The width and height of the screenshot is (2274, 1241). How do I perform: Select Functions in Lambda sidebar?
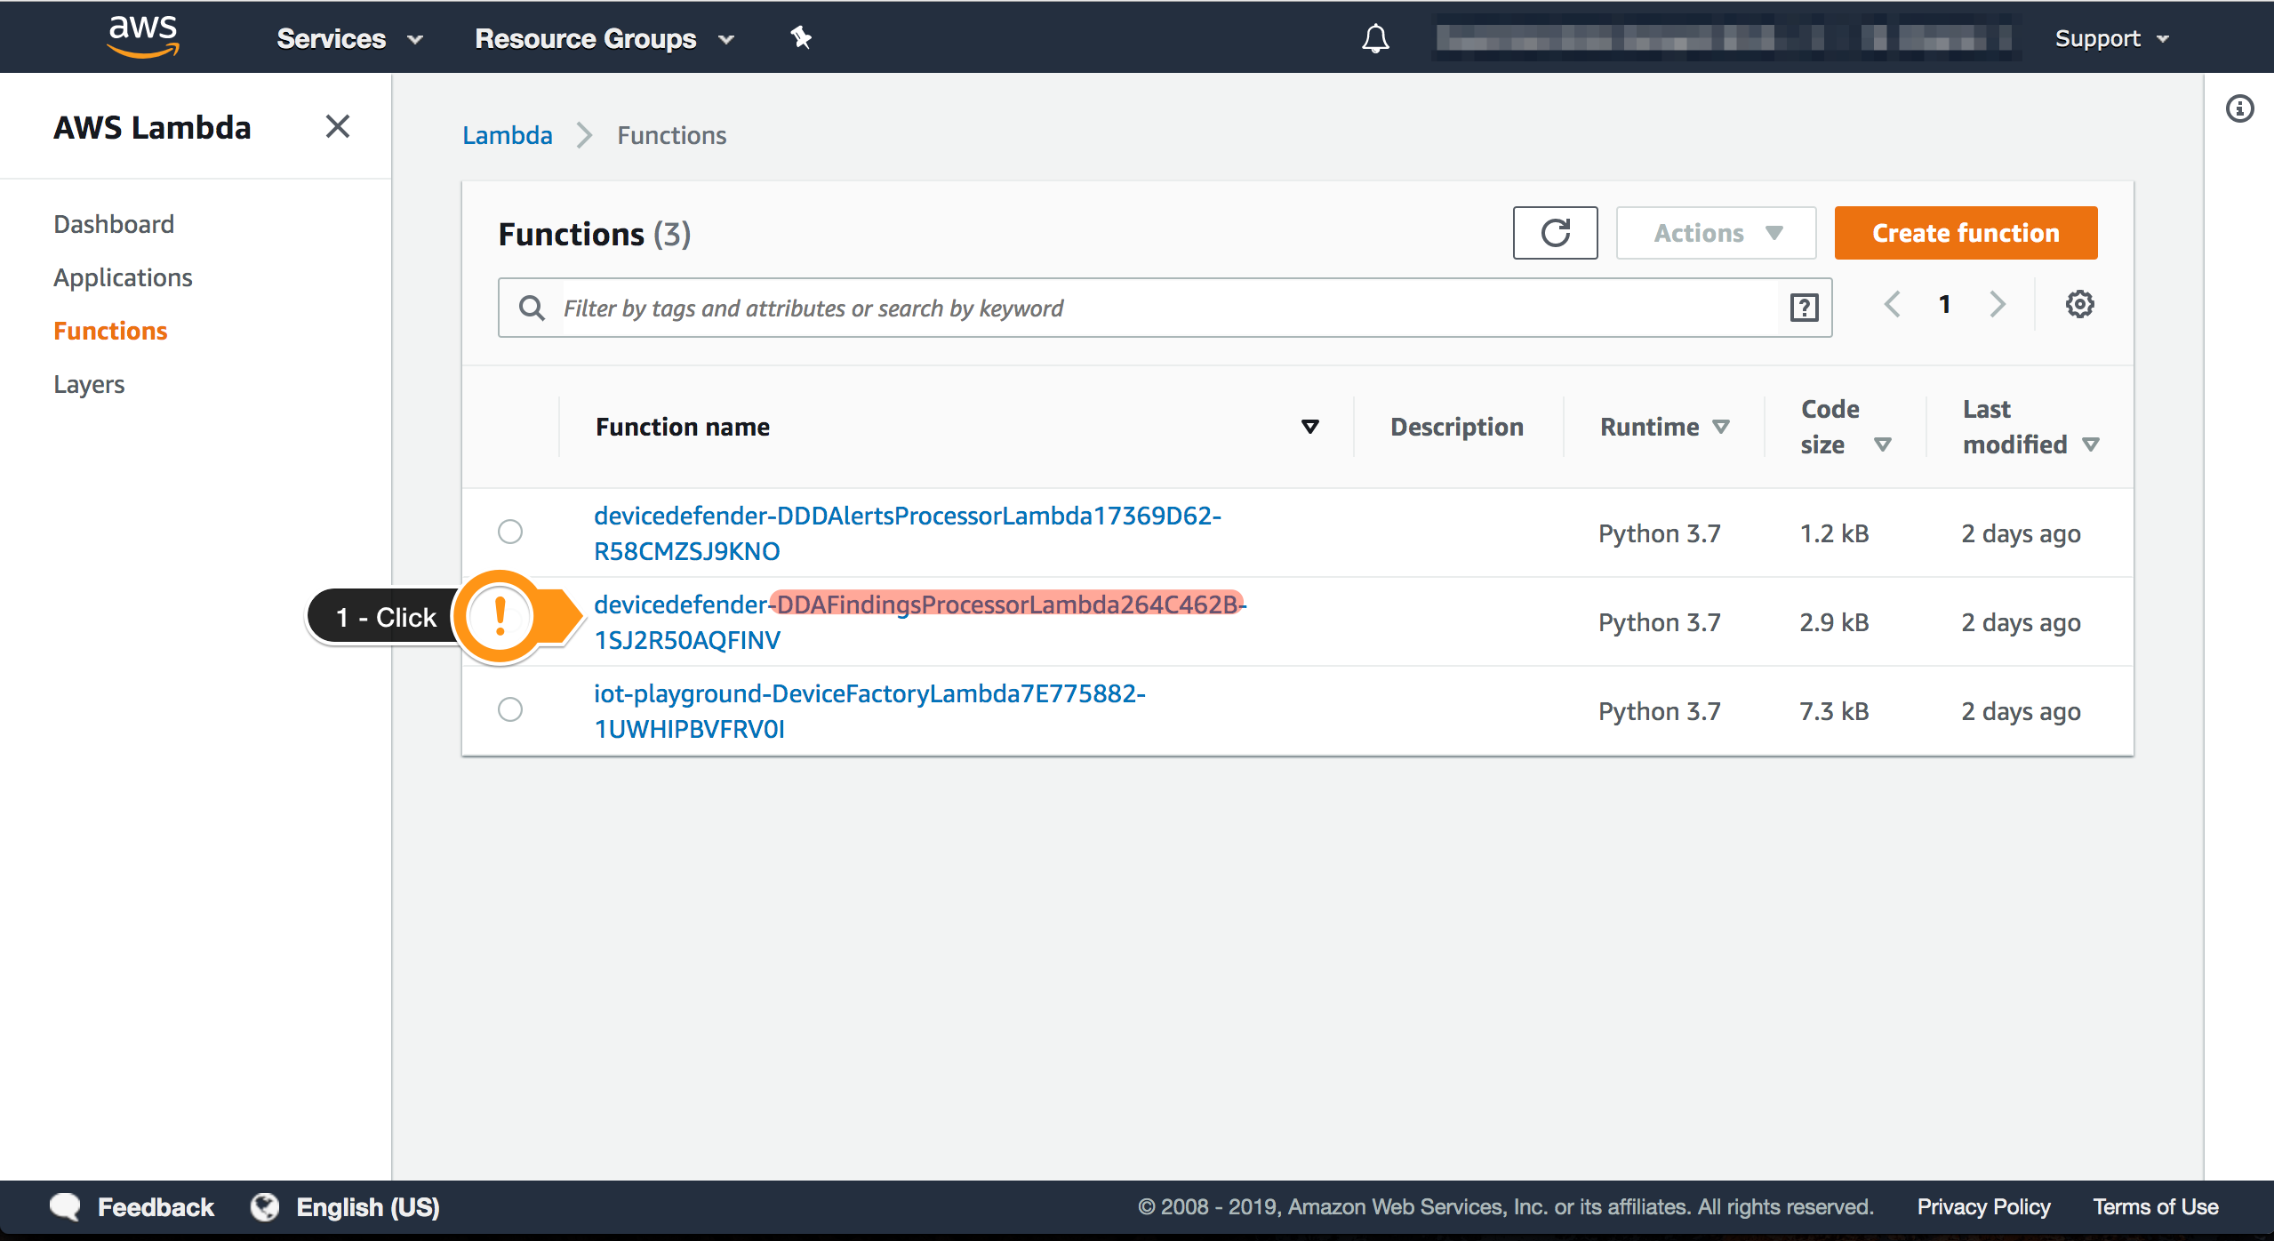point(110,331)
